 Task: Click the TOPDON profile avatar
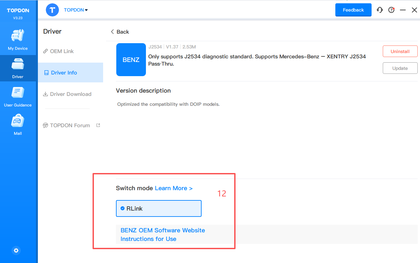point(52,10)
